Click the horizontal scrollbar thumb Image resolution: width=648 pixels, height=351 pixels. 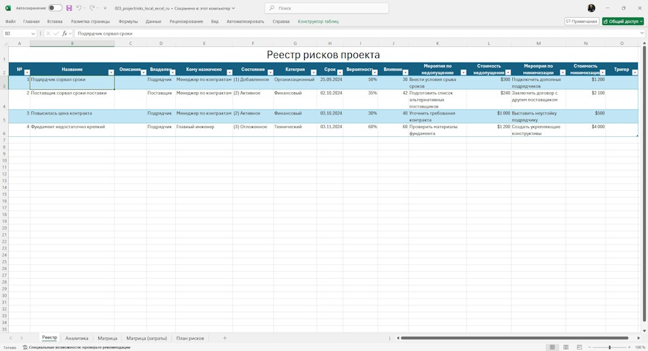point(514,338)
